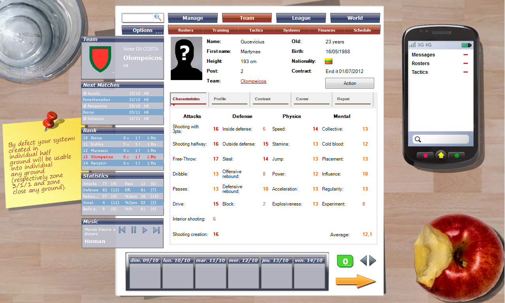
Task: Click the orange advance arrow
Action: [355, 281]
